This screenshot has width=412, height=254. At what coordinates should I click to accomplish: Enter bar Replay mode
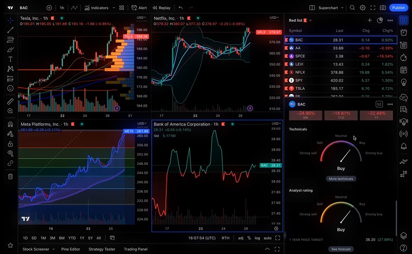tap(161, 7)
